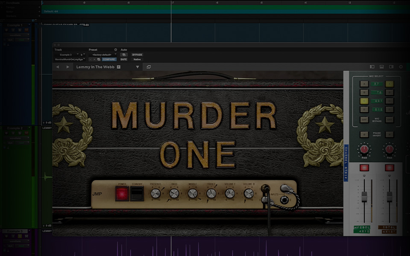Open the Lemmy In The Webb preset dropdown
The image size is (410, 256).
click(138, 67)
